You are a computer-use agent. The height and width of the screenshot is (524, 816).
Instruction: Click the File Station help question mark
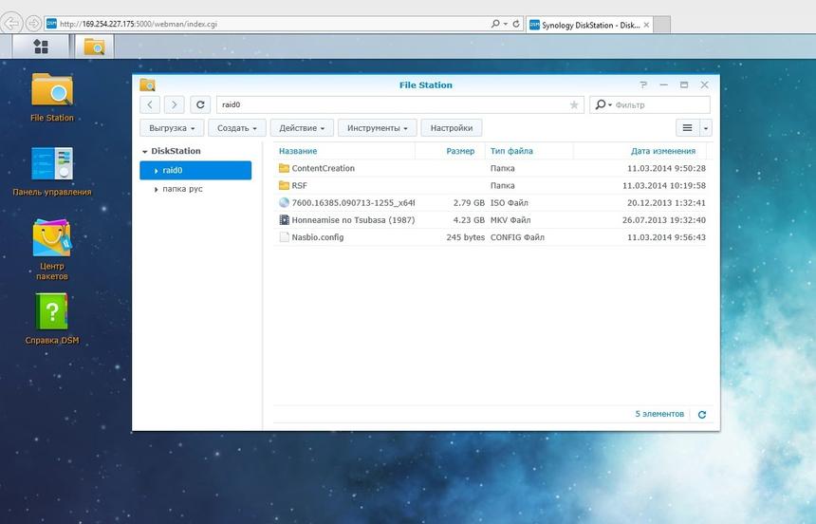(643, 84)
